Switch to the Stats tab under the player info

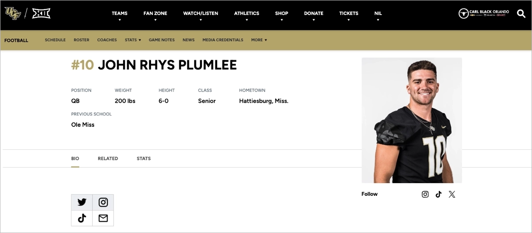[143, 158]
